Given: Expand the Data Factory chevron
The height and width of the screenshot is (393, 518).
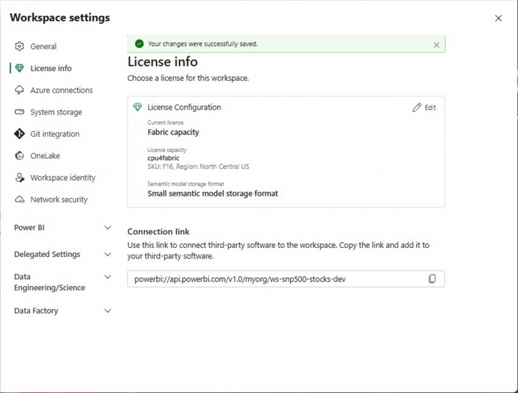Looking at the screenshot, I should click(x=107, y=311).
